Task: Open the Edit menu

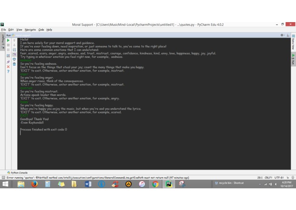Action: pos(11,30)
